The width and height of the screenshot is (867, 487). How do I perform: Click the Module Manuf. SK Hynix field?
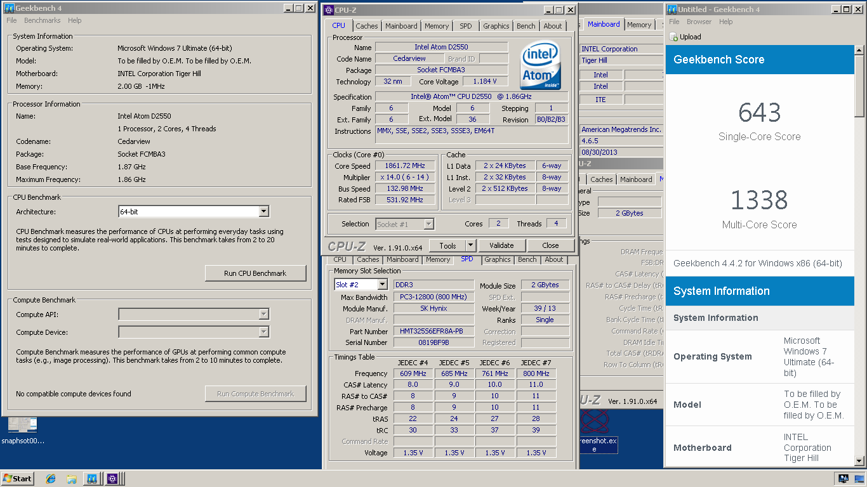pyautogui.click(x=433, y=308)
